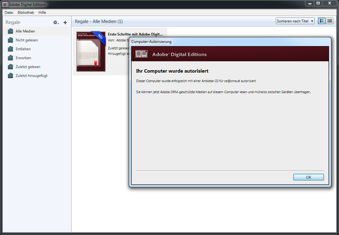
Task: Confirm authorization by clicking OK
Action: pyautogui.click(x=308, y=177)
